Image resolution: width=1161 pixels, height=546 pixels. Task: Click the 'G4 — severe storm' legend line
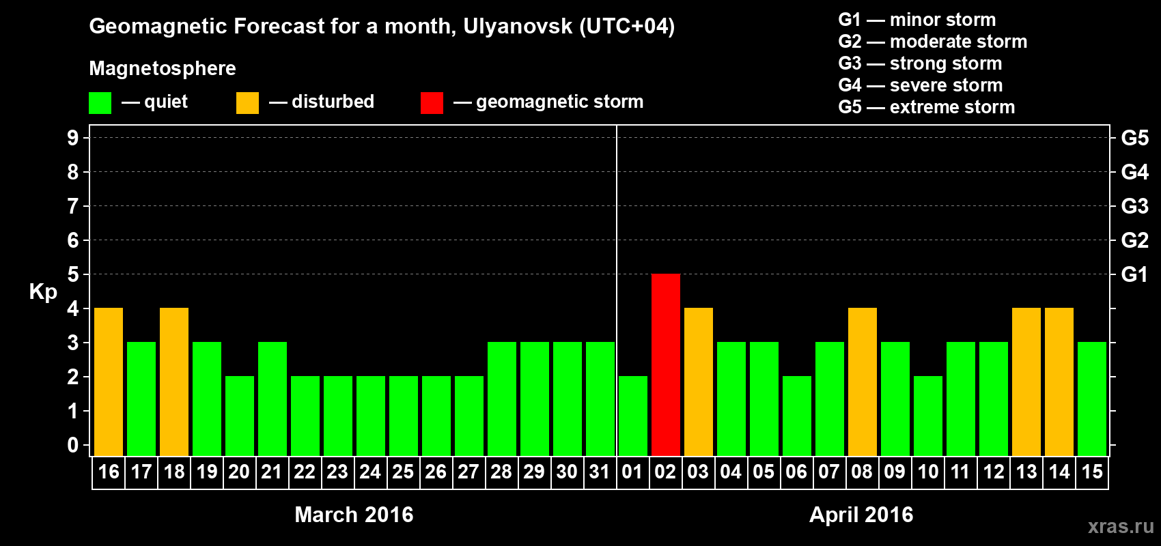pyautogui.click(x=921, y=85)
